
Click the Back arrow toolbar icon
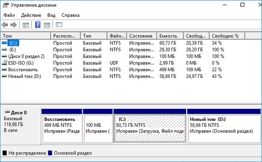pyautogui.click(x=4, y=25)
